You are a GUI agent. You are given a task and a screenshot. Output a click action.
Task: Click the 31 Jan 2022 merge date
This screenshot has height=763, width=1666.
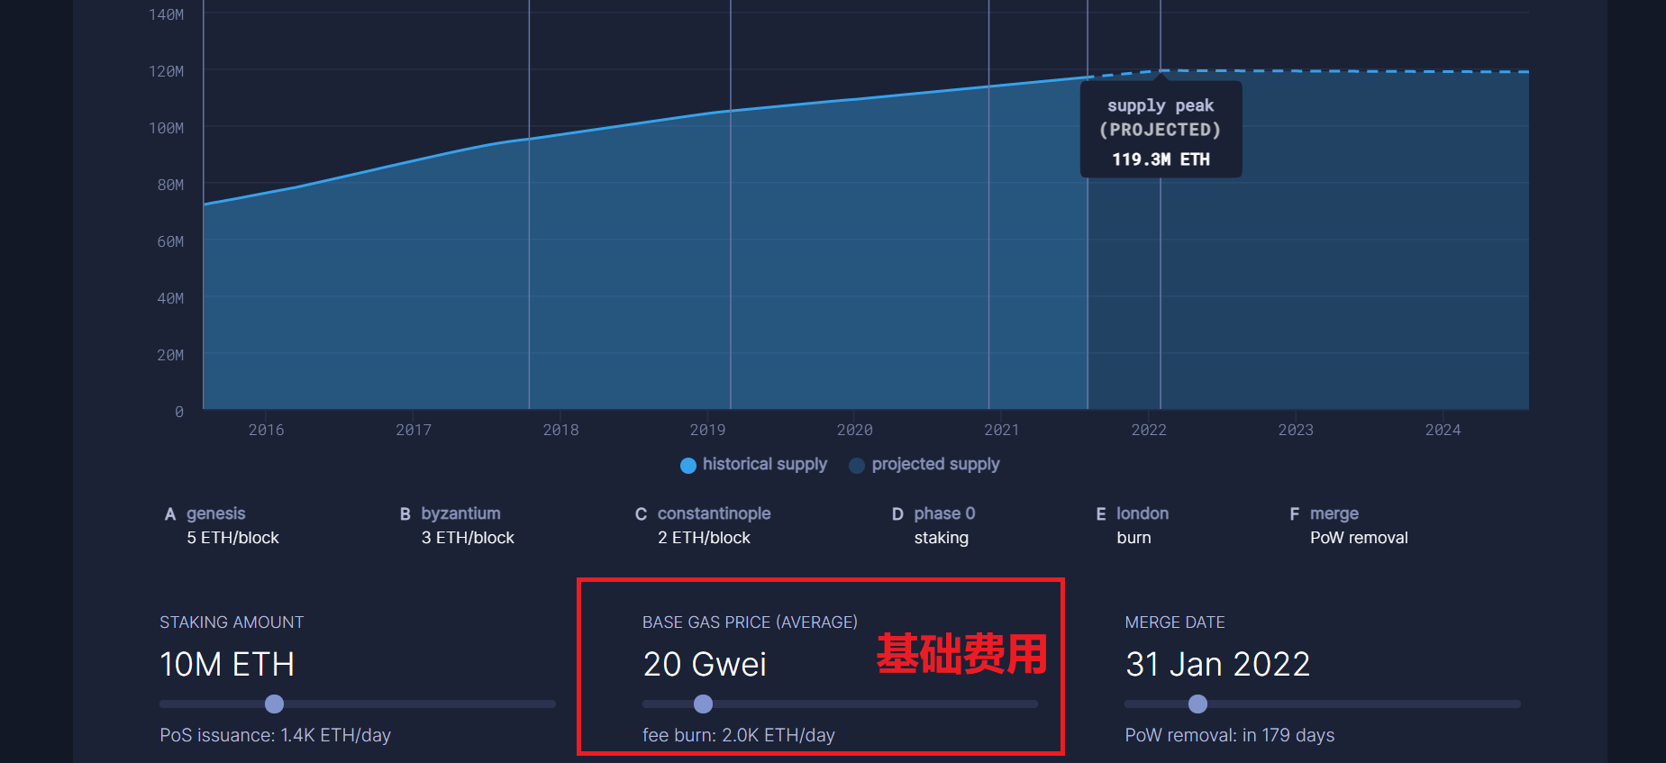pyautogui.click(x=1217, y=665)
